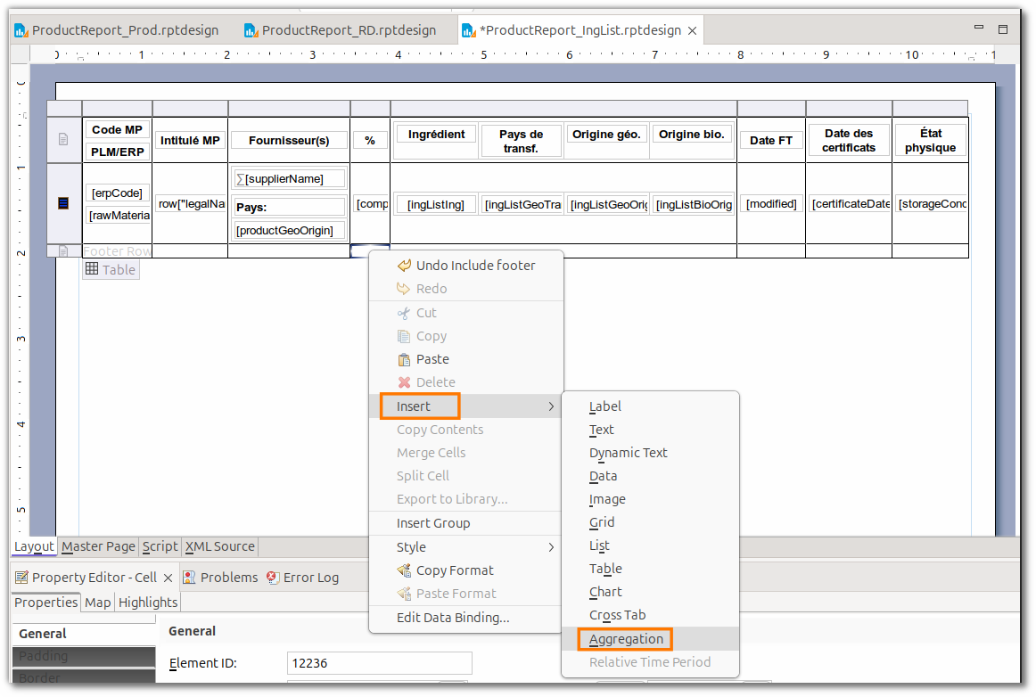Select the Fournisseur(s) header label

pos(289,140)
